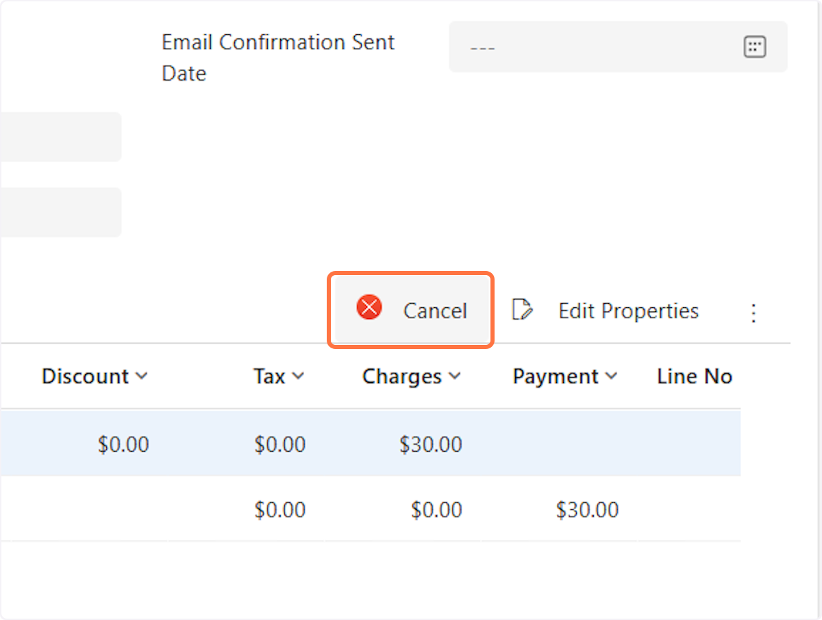This screenshot has height=620, width=822.
Task: Click the lower gray field on the left
Action: click(60, 213)
